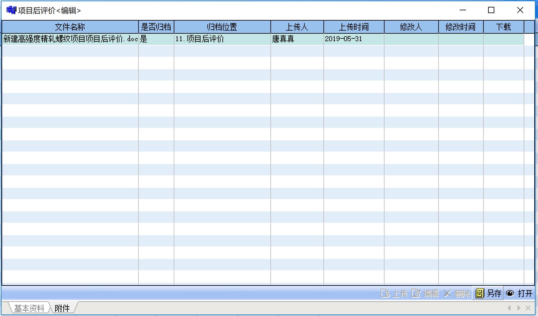Click the 上传 upload icon
Screen dimensions: 538x316
pos(385,294)
